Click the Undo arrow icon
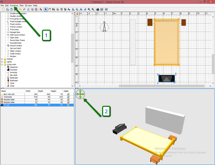This screenshot has width=215, height=165. click(20, 9)
